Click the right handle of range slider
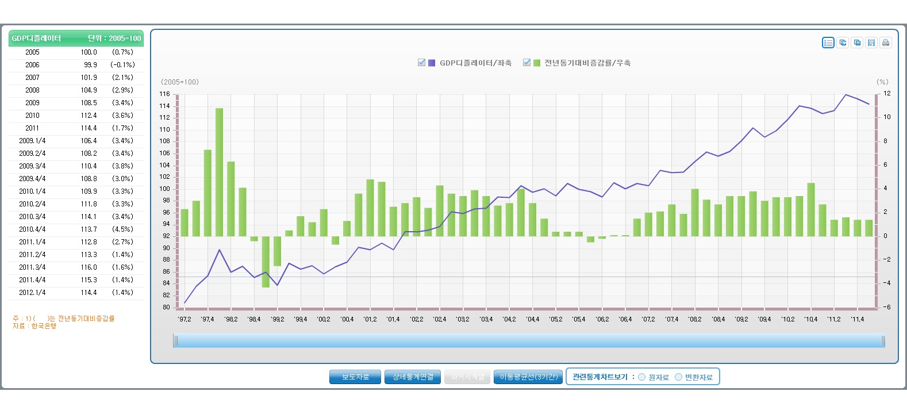 tap(883, 342)
